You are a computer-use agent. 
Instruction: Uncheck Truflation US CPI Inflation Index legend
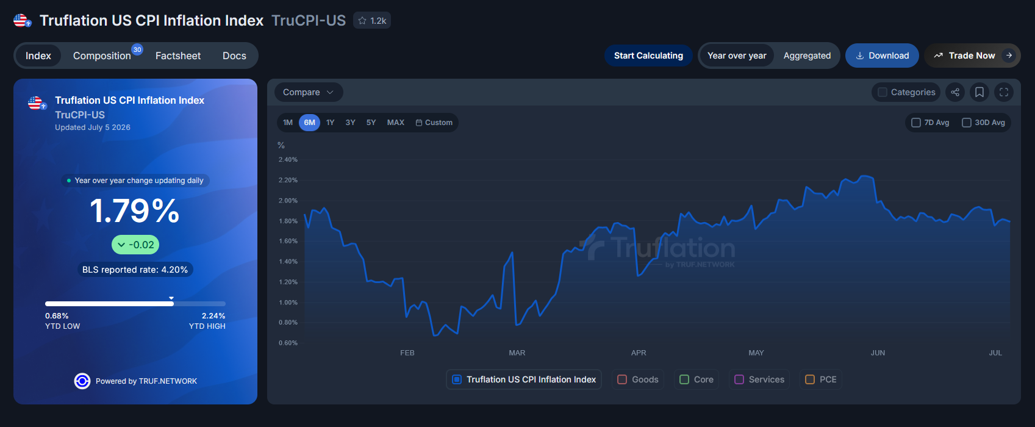[x=457, y=379]
